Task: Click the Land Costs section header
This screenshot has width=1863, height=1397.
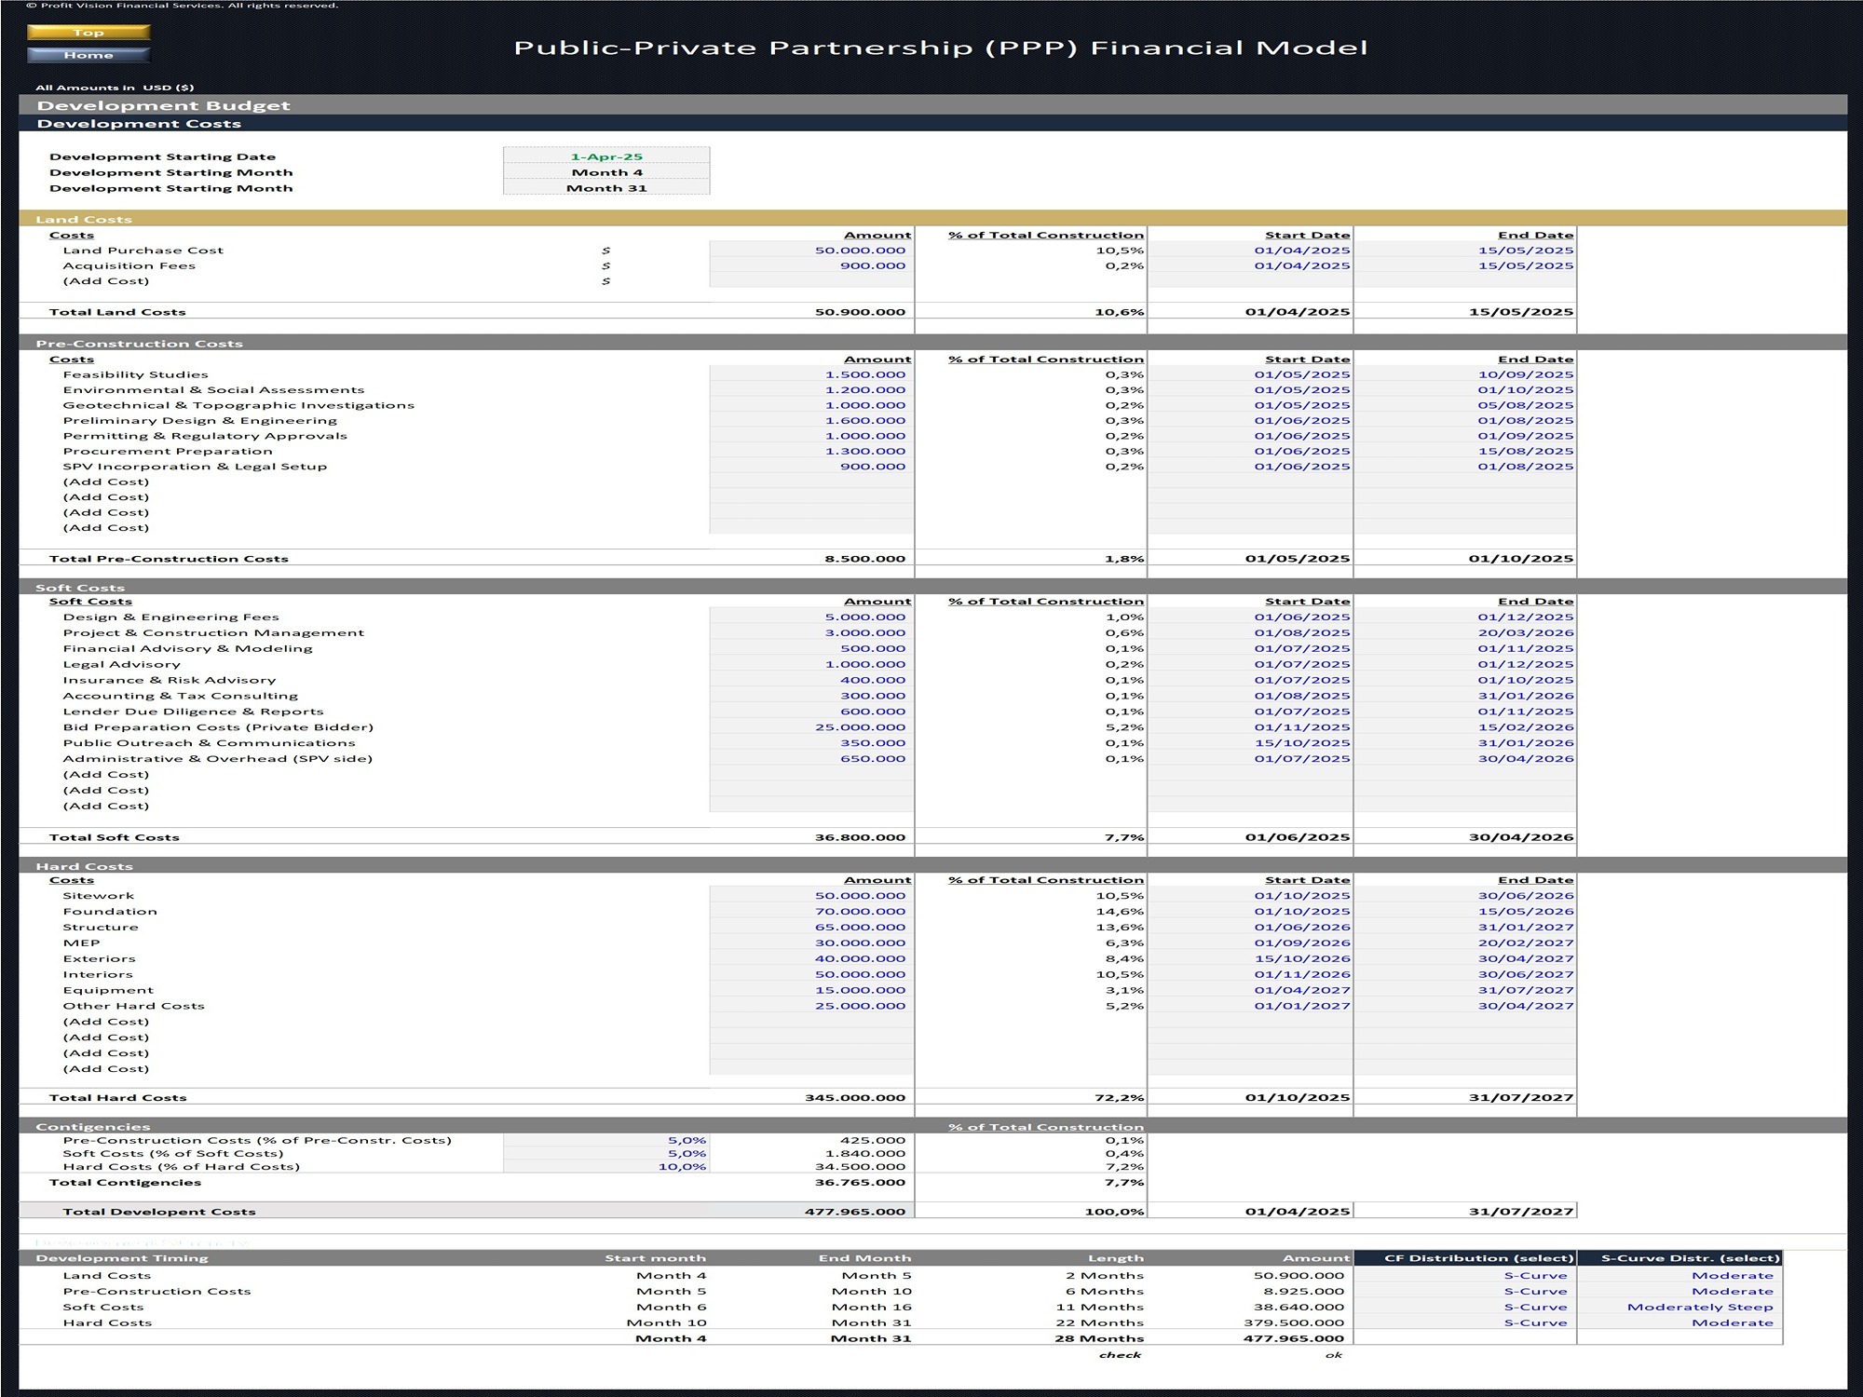Action: (932, 220)
